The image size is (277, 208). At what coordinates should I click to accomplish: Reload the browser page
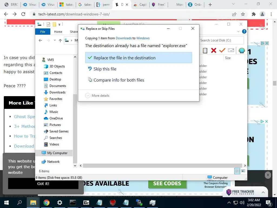pos(23,14)
